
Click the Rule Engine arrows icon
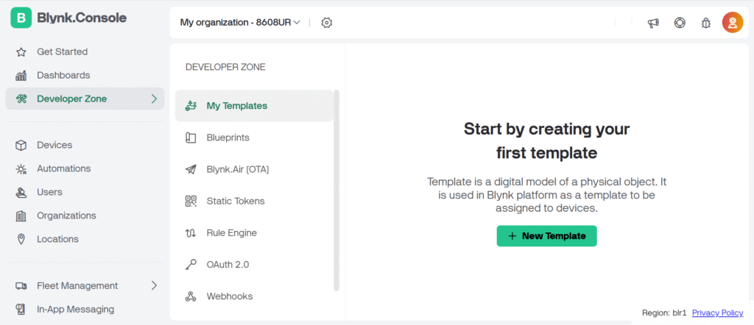[191, 233]
